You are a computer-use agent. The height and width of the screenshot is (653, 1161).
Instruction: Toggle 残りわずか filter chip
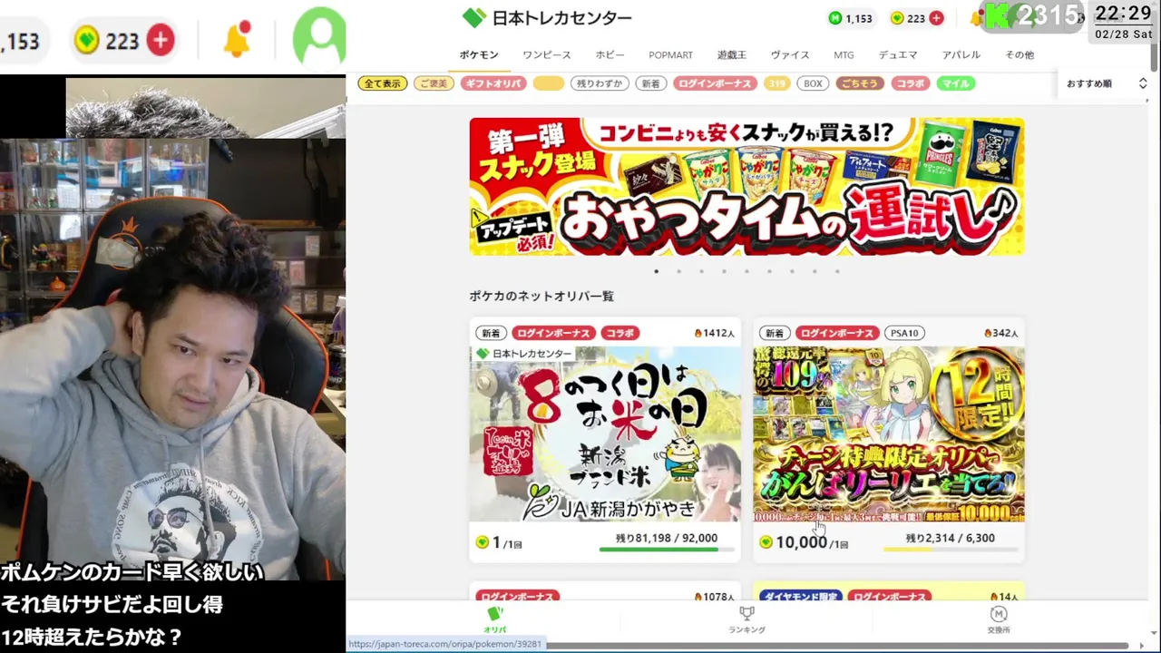(600, 83)
